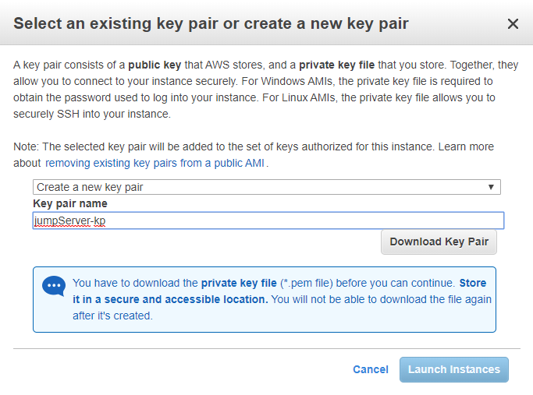Viewport: 533px width, 395px height.
Task: Click the Launch Instances button
Action: click(x=453, y=369)
